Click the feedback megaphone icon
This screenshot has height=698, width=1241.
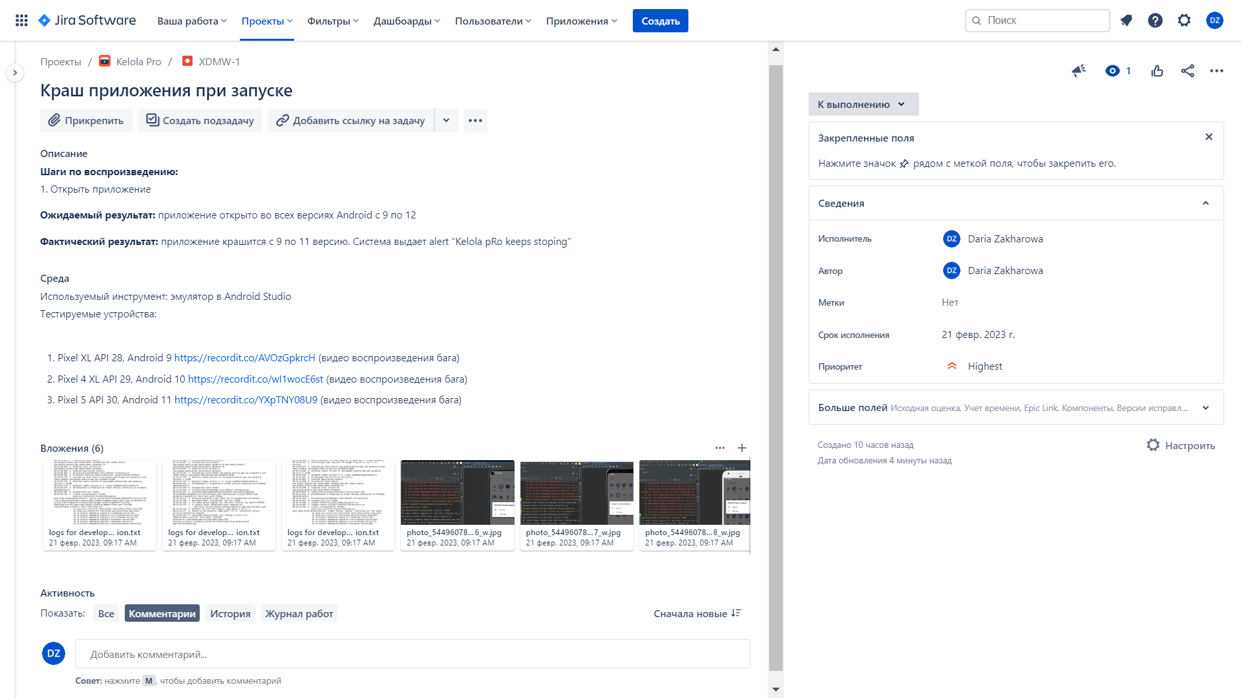(1078, 71)
